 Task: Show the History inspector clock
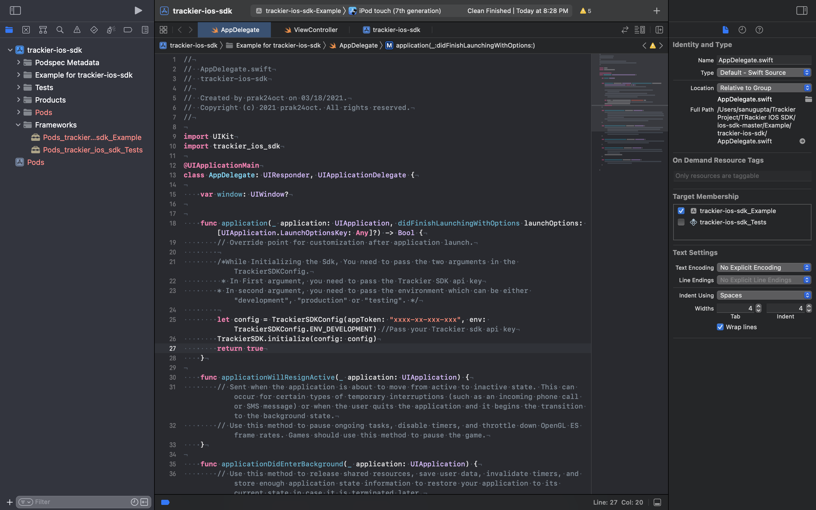[x=742, y=30]
